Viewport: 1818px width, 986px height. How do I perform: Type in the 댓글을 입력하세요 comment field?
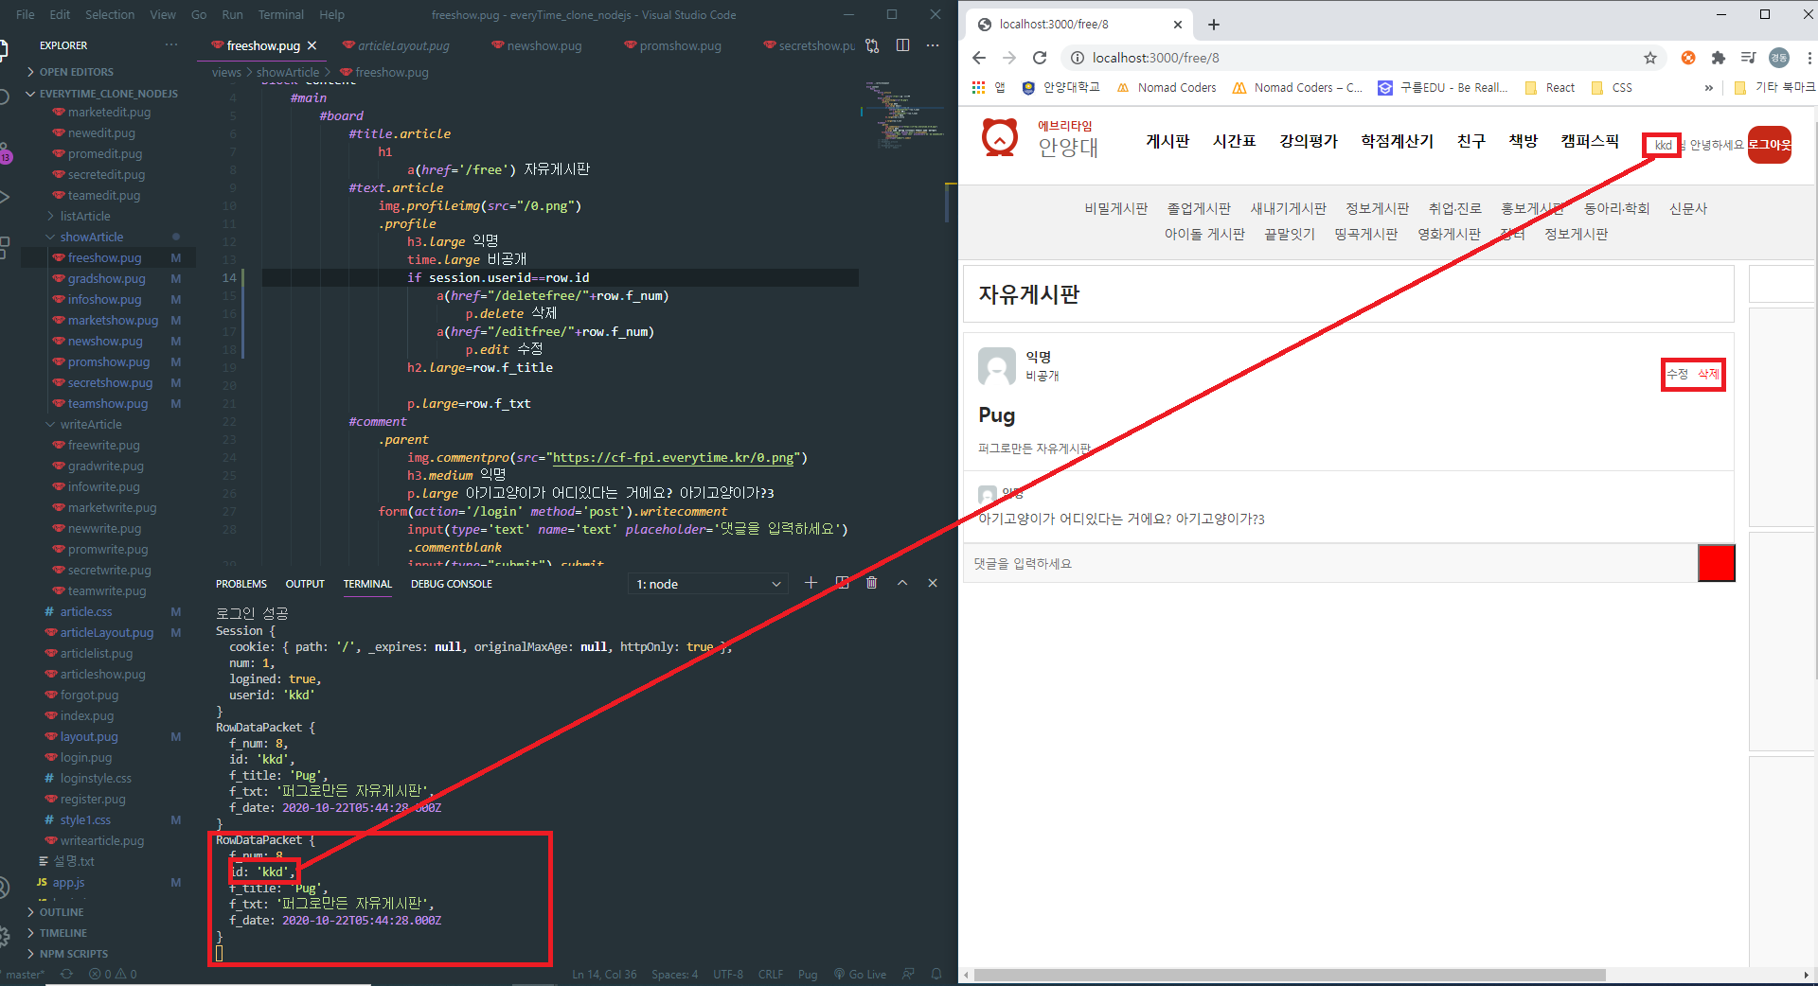[x=1231, y=563]
